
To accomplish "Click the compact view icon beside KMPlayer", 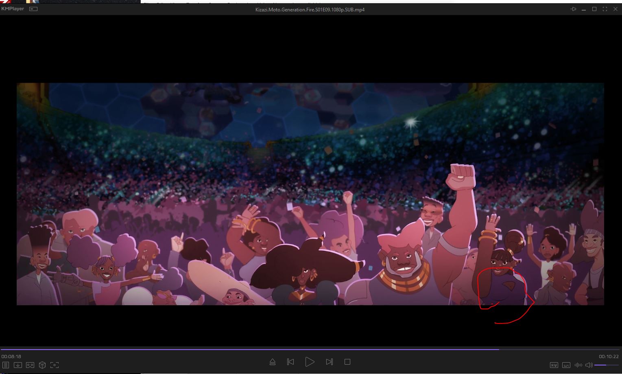I will 34,9.
